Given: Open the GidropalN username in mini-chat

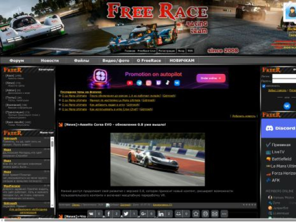Looking at the screenshot, I should (x=10, y=139).
